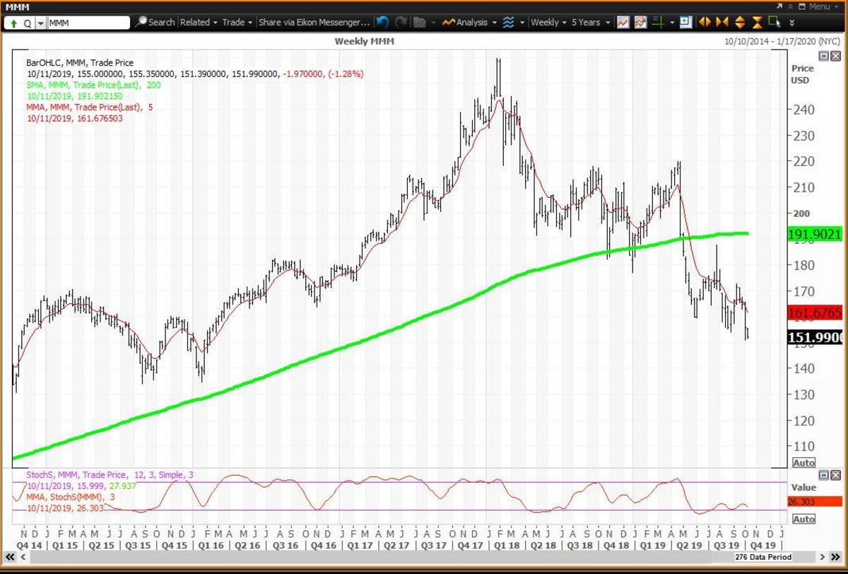Click the Auto button on stochastic axis
Viewport: 848px width, 574px height.
point(804,519)
